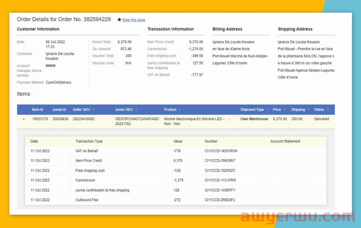Click the VAT on Behalf transaction row
The width and height of the screenshot is (361, 228).
click(176, 151)
